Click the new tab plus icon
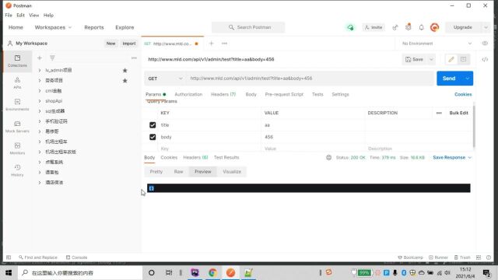This screenshot has height=280, width=498. tap(211, 44)
